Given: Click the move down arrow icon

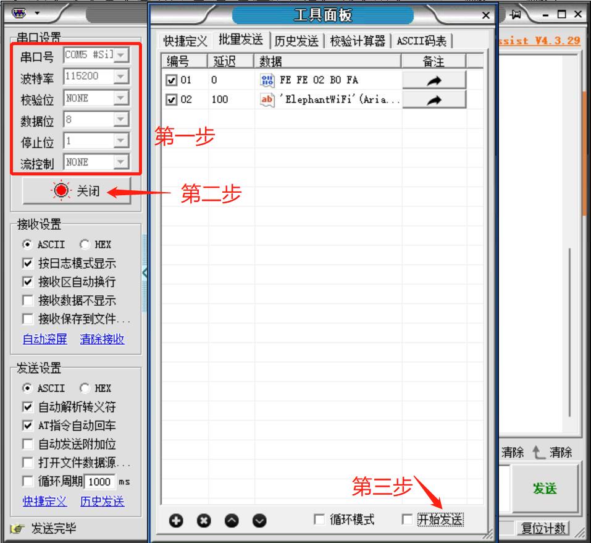Looking at the screenshot, I should coord(259,521).
